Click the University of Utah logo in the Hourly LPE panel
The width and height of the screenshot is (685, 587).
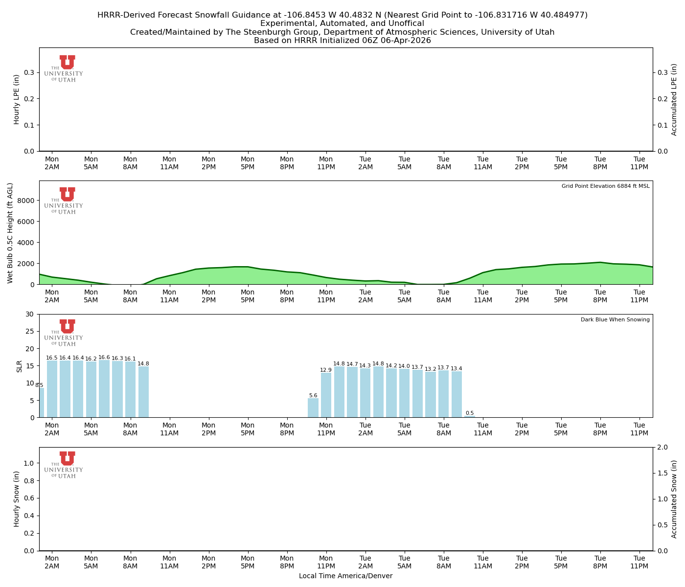point(64,68)
